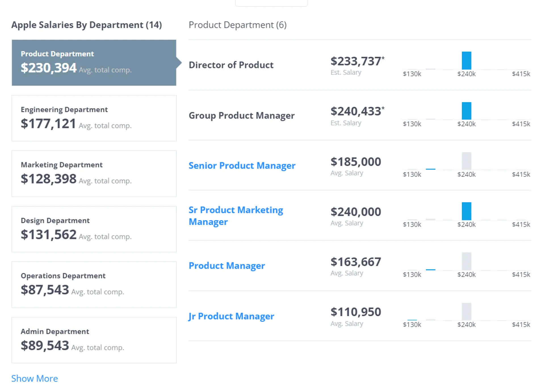Click the Director of Product title

pos(231,65)
